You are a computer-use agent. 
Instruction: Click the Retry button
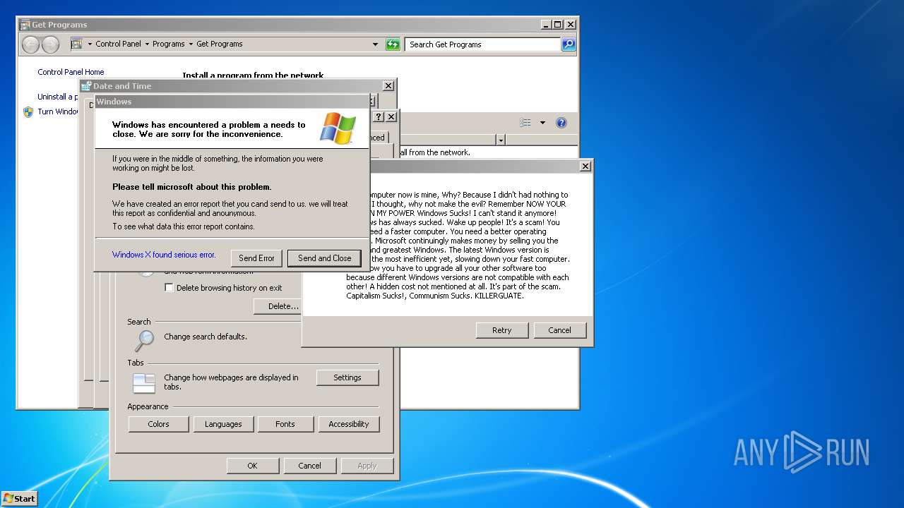tap(501, 330)
